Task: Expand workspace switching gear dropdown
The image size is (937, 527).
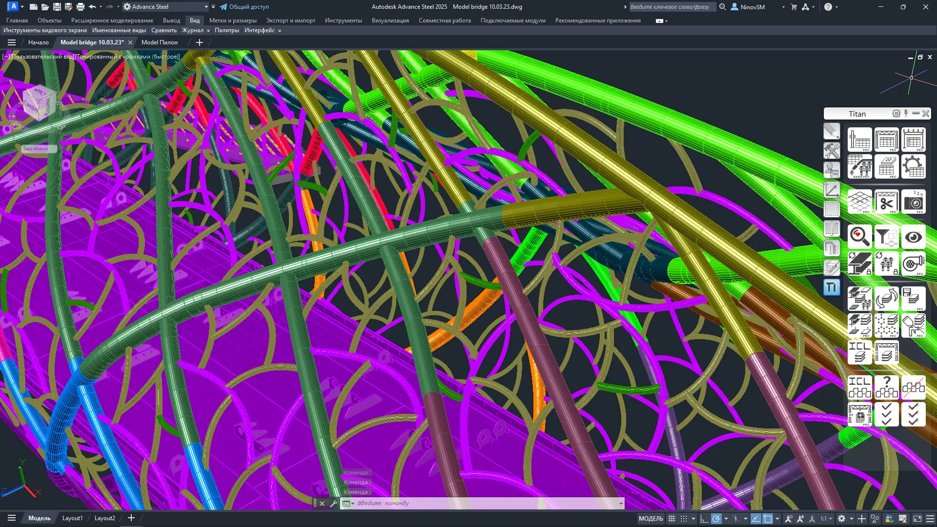Action: (852, 519)
